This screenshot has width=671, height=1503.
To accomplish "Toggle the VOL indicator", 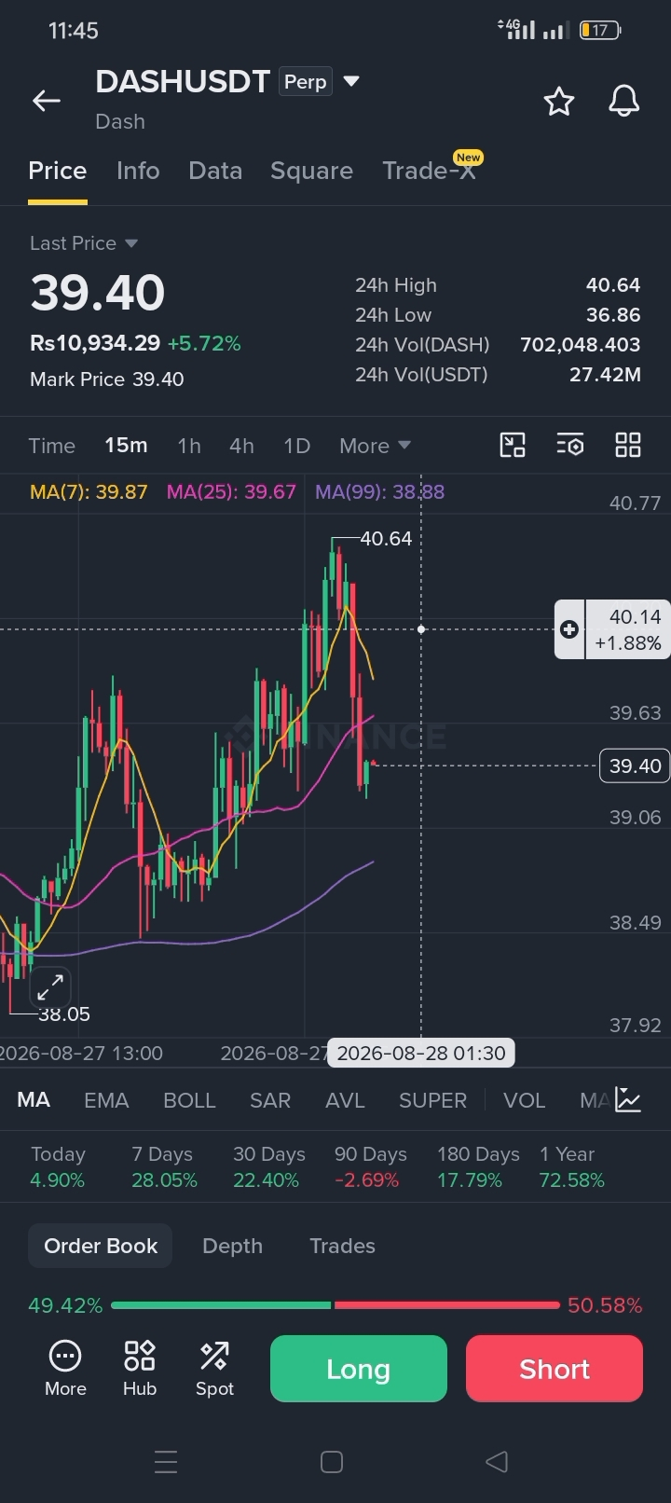I will click(524, 1100).
